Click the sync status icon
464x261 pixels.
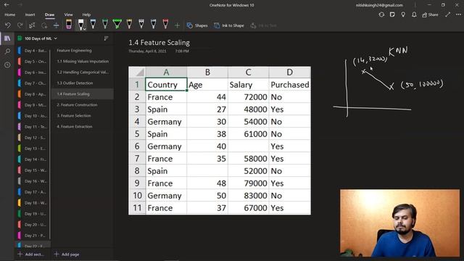coord(381,14)
